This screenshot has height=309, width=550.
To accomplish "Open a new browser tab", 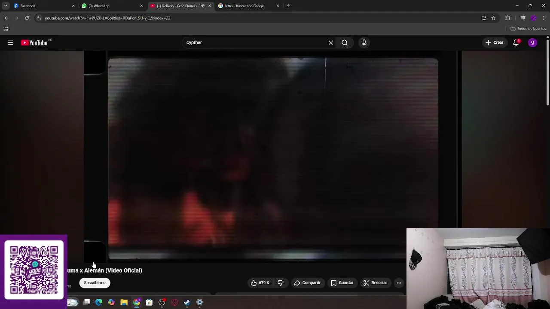I will (x=288, y=6).
